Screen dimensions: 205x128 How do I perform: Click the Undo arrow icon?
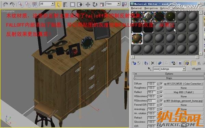click(5, 4)
